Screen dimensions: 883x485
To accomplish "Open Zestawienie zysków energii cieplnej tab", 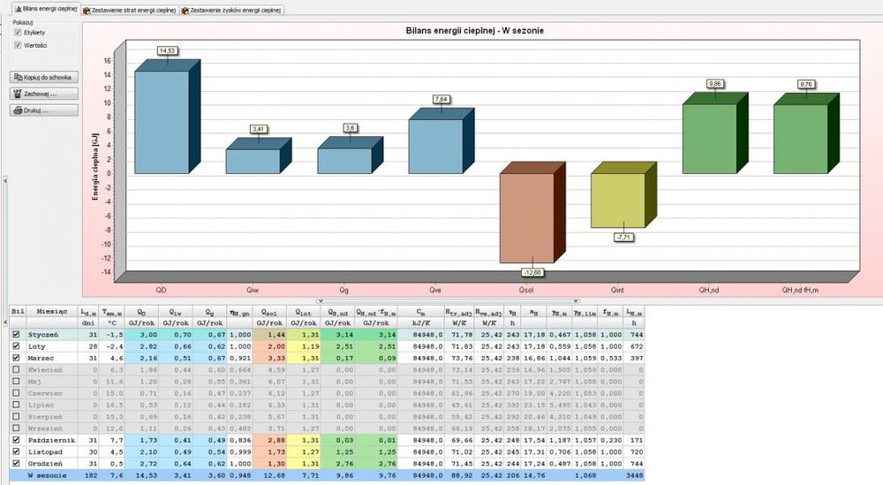I will [234, 11].
